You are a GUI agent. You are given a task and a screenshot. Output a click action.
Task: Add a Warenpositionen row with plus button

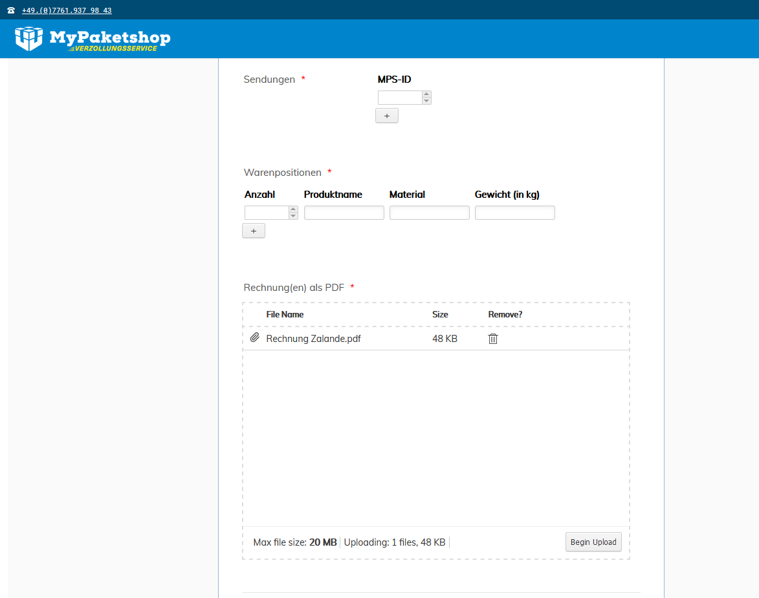(254, 231)
